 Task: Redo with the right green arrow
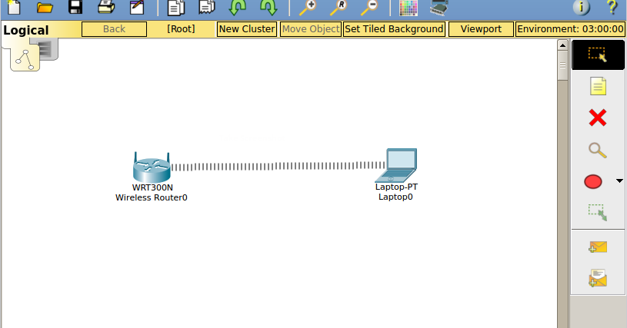point(268,7)
